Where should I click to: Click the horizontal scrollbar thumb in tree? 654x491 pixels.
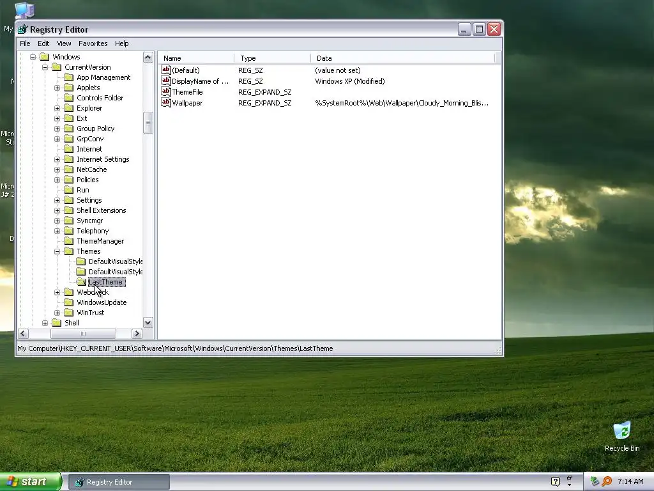point(83,333)
